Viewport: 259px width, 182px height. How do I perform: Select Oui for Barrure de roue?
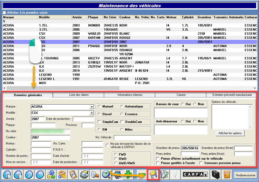(183, 104)
